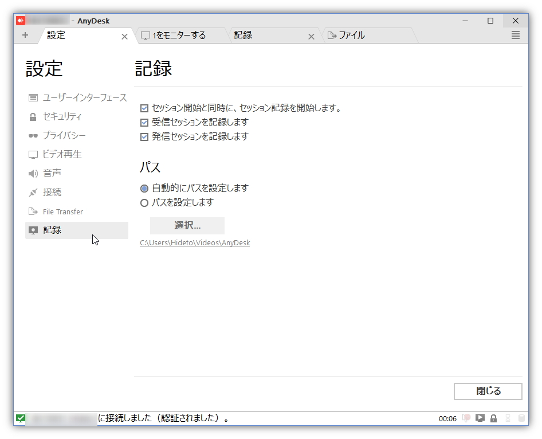The height and width of the screenshot is (439, 542).
Task: Open the File Transfer settings section
Action: point(60,211)
